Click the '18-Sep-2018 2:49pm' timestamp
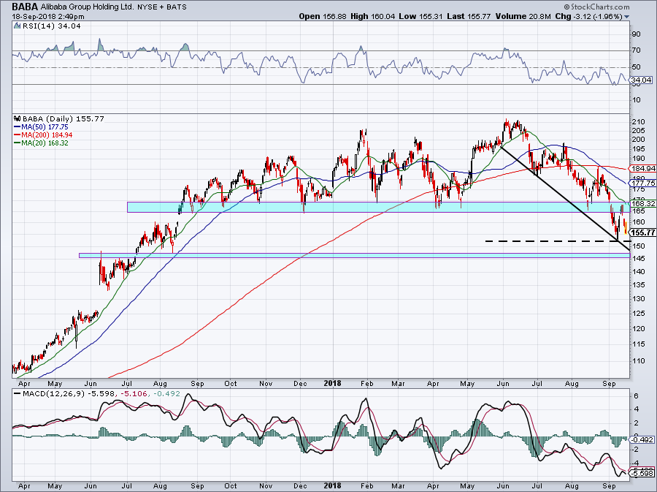657x492 pixels. pos(48,17)
